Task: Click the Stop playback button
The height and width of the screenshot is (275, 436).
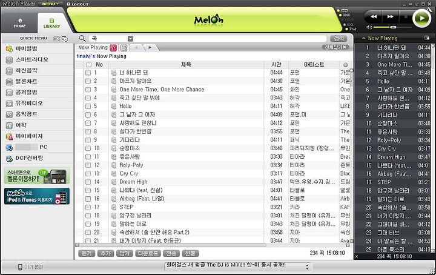Action: 406,17
